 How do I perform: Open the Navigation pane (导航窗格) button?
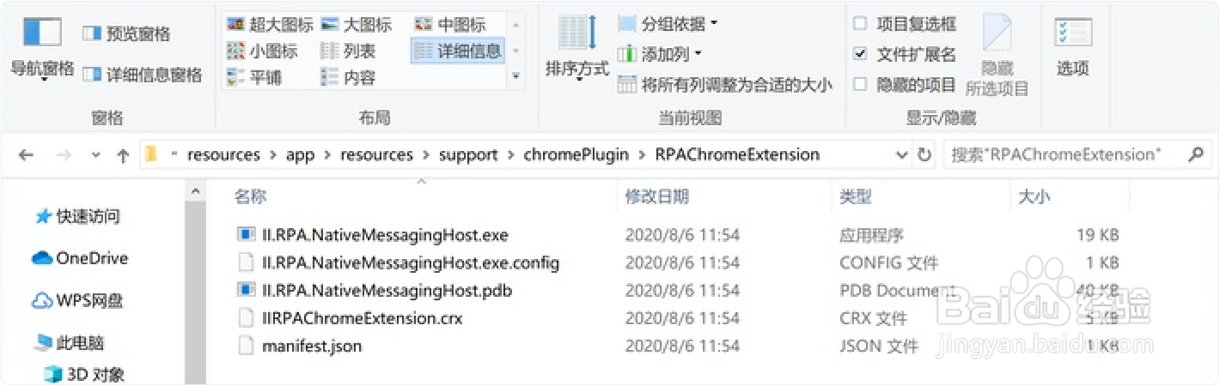click(42, 47)
